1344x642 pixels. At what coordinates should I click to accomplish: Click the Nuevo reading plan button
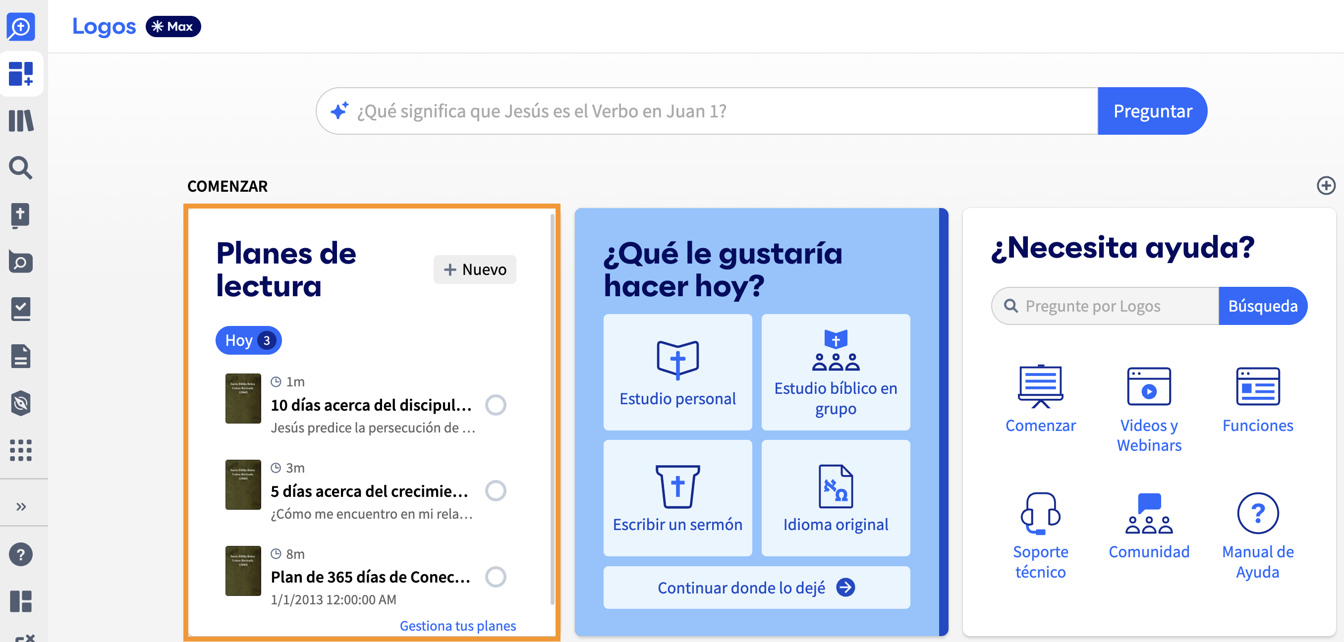pos(475,269)
